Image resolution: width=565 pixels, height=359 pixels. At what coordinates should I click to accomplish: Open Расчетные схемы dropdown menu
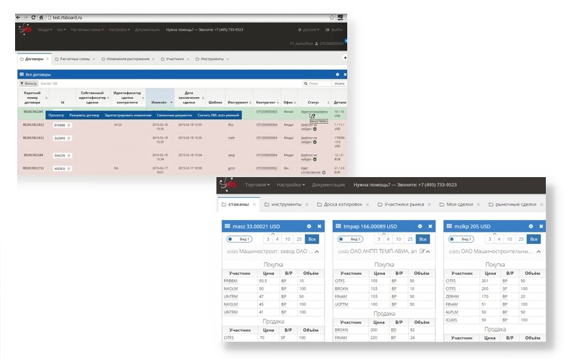click(87, 29)
